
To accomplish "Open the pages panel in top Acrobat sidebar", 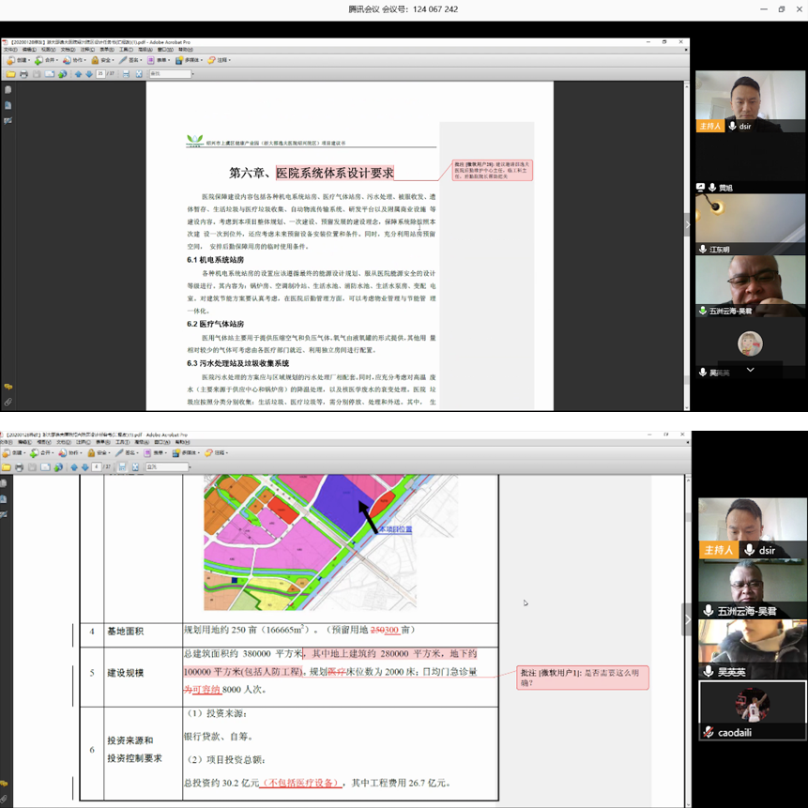I will tap(8, 91).
